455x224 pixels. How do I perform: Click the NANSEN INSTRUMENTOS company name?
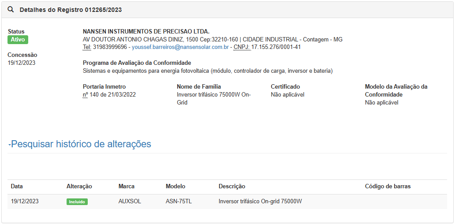pos(146,32)
